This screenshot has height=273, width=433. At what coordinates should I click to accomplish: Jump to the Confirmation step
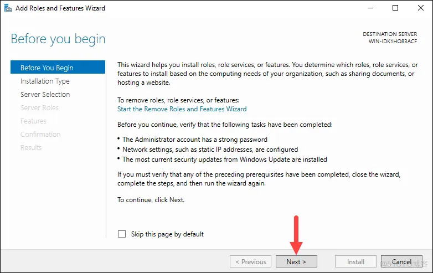pyautogui.click(x=40, y=134)
